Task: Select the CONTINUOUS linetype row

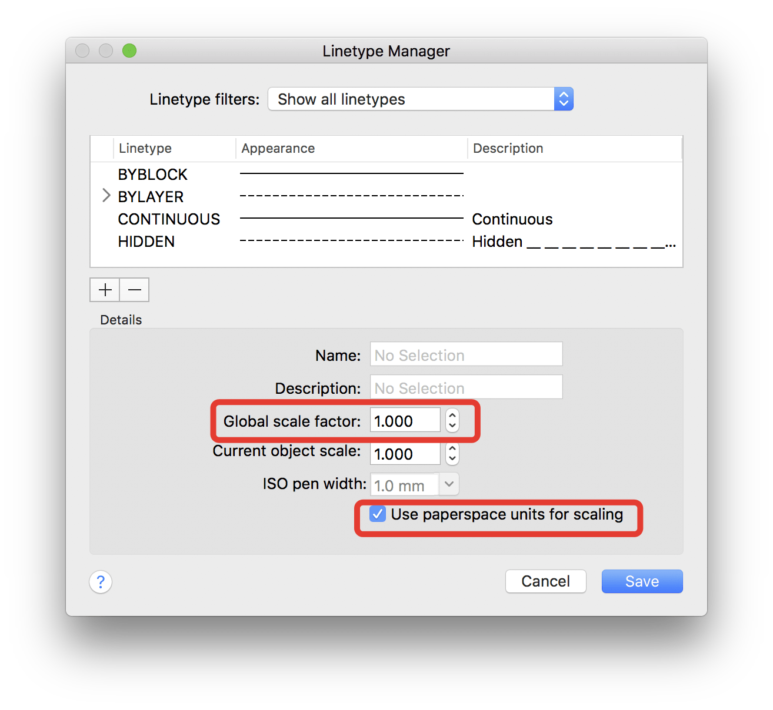Action: pyautogui.click(x=169, y=219)
